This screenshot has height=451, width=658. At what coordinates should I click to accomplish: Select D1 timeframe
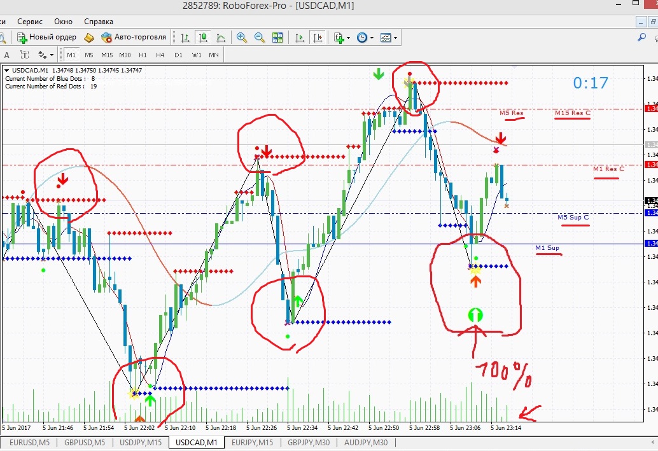(178, 55)
